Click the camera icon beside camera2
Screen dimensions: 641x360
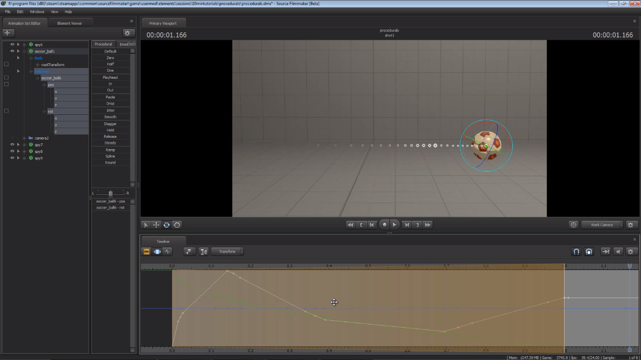(31, 138)
